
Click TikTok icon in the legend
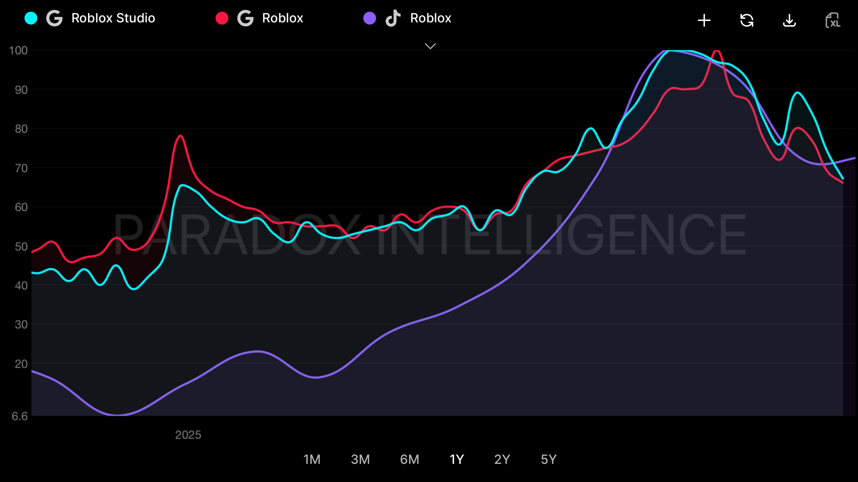393,18
